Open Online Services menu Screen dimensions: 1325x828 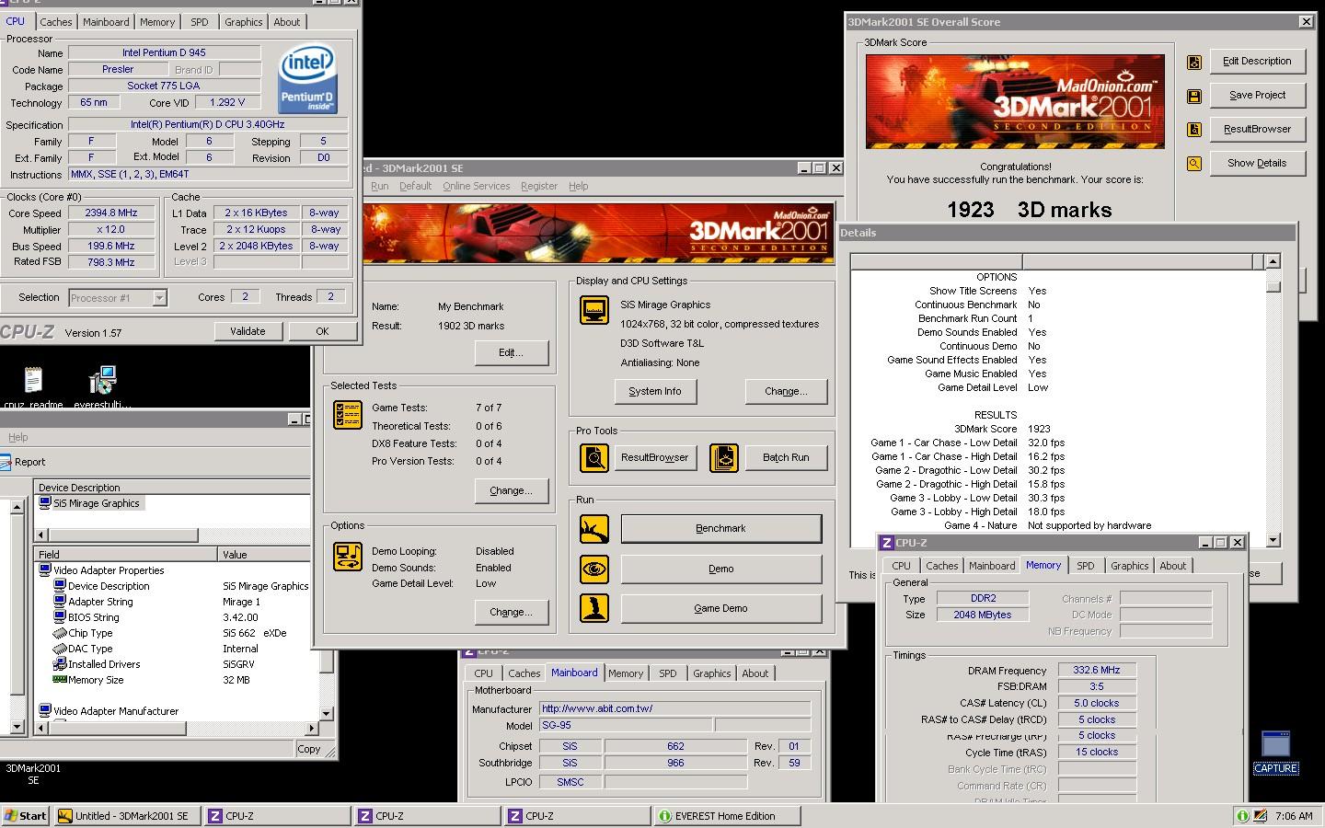(x=476, y=186)
